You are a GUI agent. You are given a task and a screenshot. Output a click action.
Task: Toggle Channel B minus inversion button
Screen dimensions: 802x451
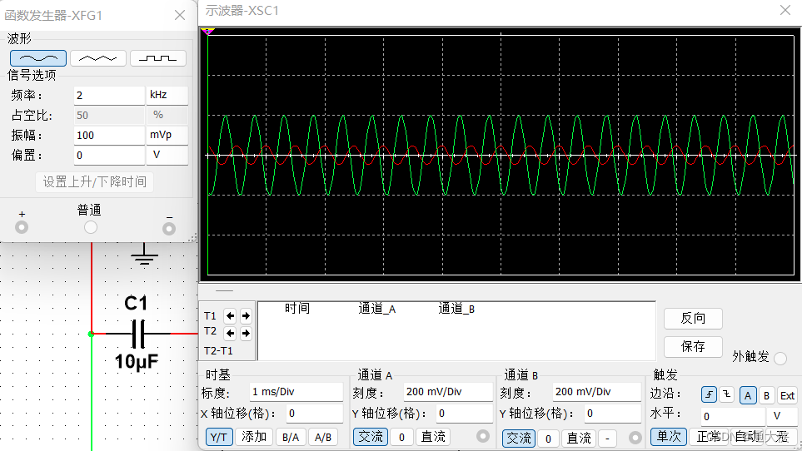coord(607,439)
